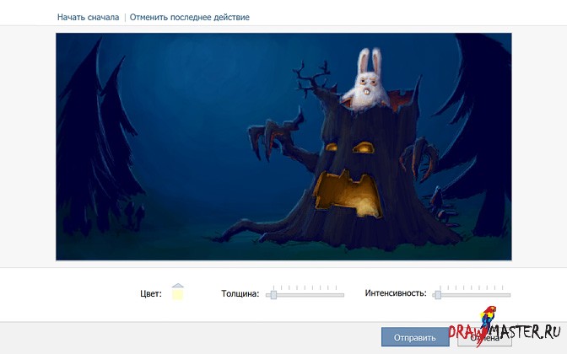
Task: Click 'Отменить последнее действие' link
Action: pos(190,18)
